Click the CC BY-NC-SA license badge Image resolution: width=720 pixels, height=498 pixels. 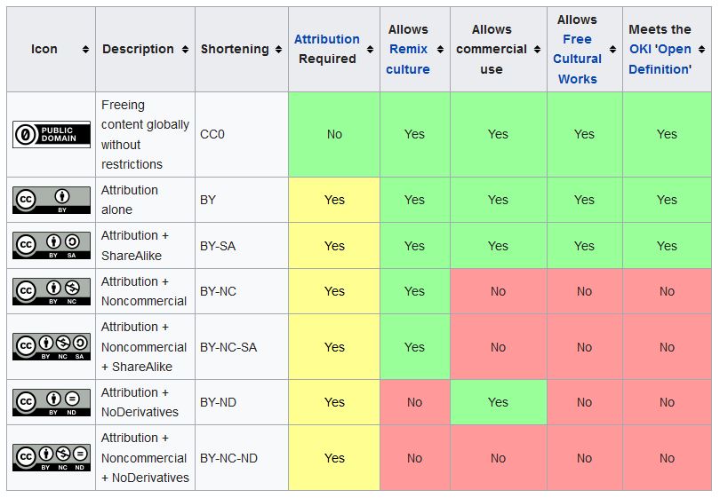(x=52, y=347)
